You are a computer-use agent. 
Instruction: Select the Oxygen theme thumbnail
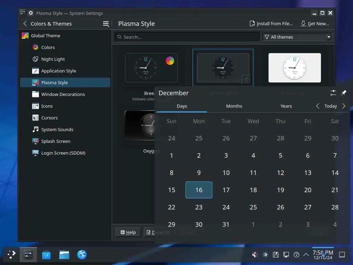(x=140, y=126)
